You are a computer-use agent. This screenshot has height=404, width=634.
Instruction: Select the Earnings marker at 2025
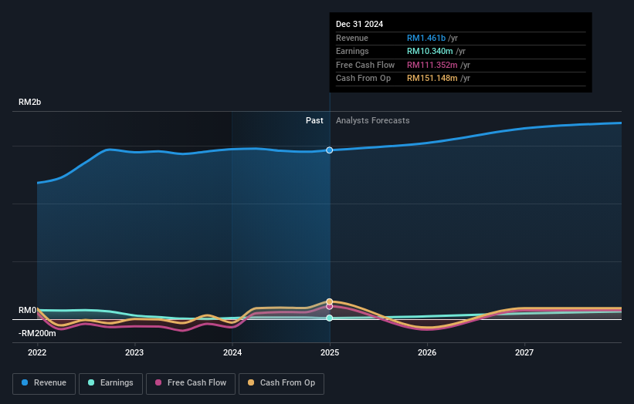pyautogui.click(x=330, y=318)
